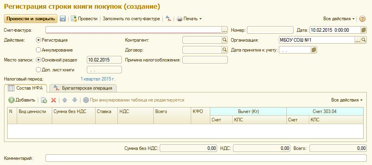Open the Дт/Кт postings icon in toolbar
Viewport: 372px width, 165px height.
(168, 19)
